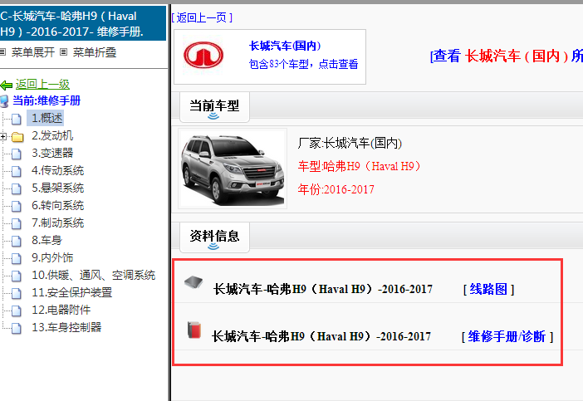
Task: Select 13.车身控制器 in the tree
Action: pos(66,327)
